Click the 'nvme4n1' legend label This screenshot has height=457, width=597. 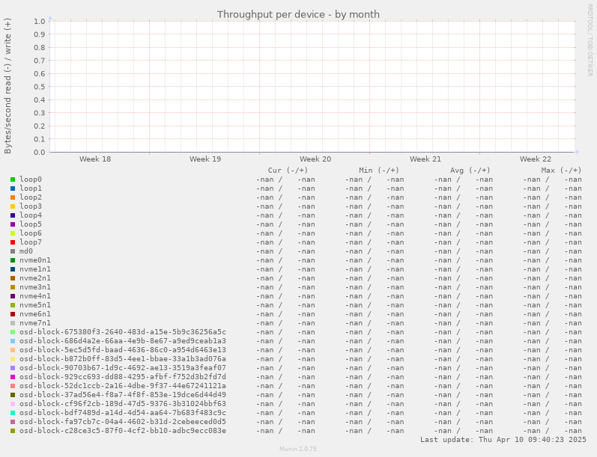pyautogui.click(x=35, y=296)
